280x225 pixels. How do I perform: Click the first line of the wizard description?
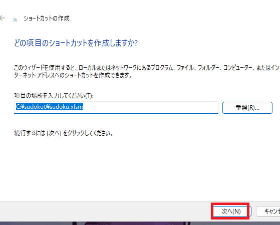pyautogui.click(x=147, y=67)
